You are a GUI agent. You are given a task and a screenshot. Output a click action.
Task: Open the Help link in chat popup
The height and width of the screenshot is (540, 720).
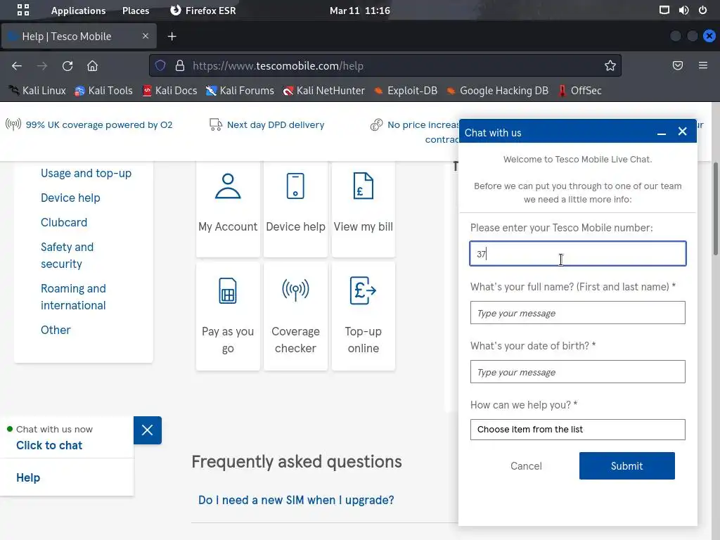[28, 477]
